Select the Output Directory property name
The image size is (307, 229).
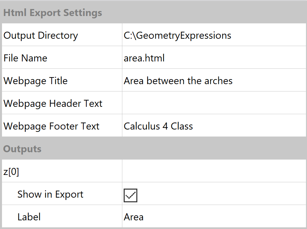point(41,36)
